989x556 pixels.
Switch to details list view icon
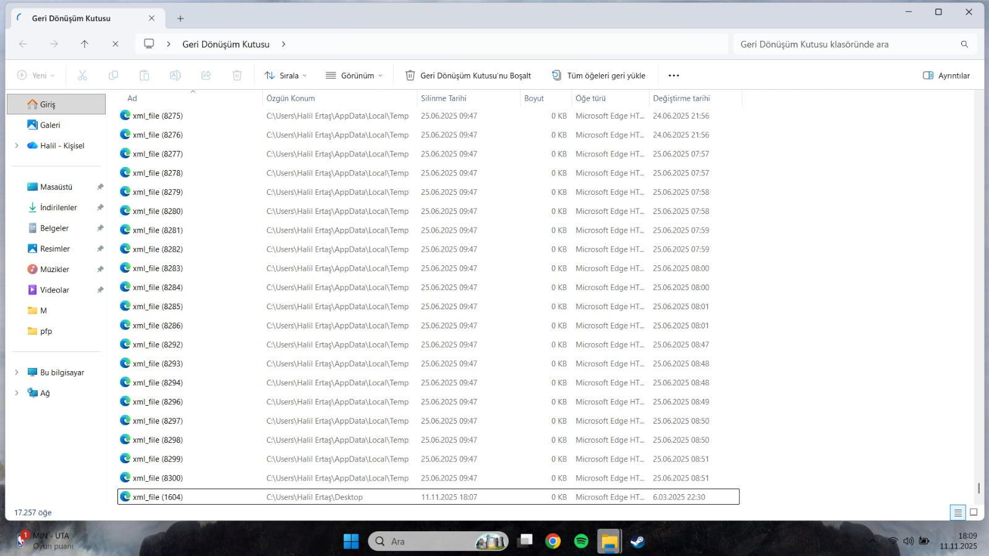(957, 512)
